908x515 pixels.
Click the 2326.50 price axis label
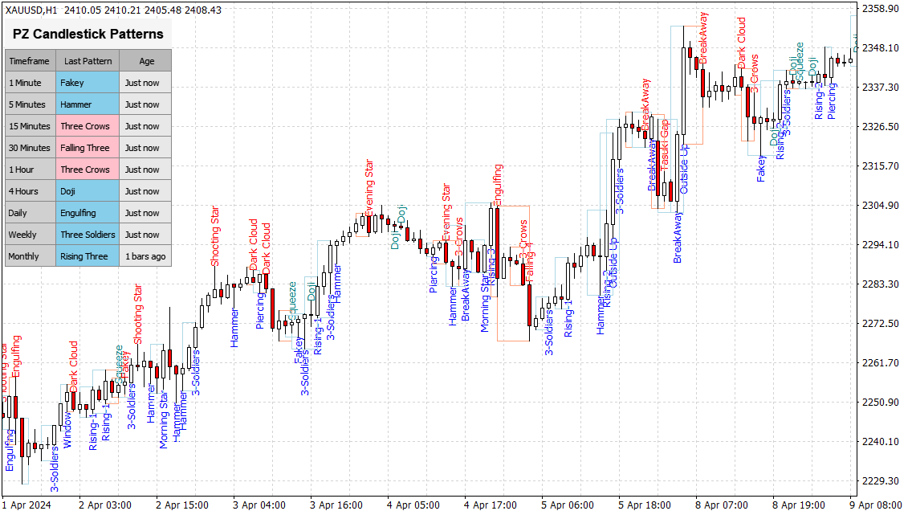(x=880, y=127)
